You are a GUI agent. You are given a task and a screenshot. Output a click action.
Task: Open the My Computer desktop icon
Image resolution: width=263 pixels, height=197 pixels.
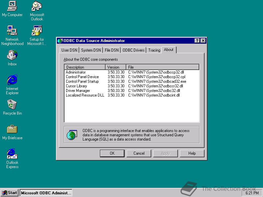12,9
